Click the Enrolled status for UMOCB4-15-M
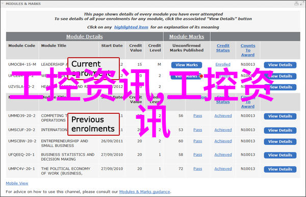This screenshot has height=197, width=306. [223, 64]
